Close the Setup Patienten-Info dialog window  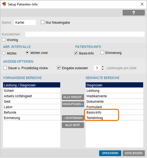coord(142,4)
